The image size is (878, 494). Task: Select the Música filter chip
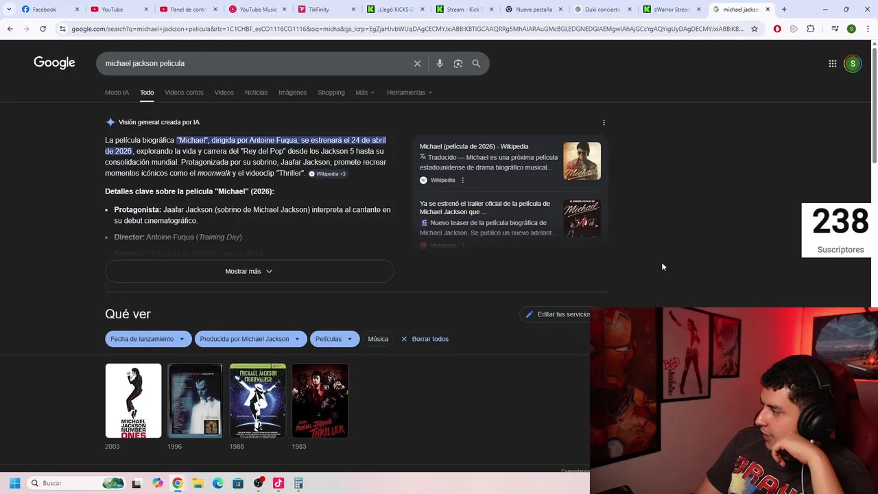point(378,339)
